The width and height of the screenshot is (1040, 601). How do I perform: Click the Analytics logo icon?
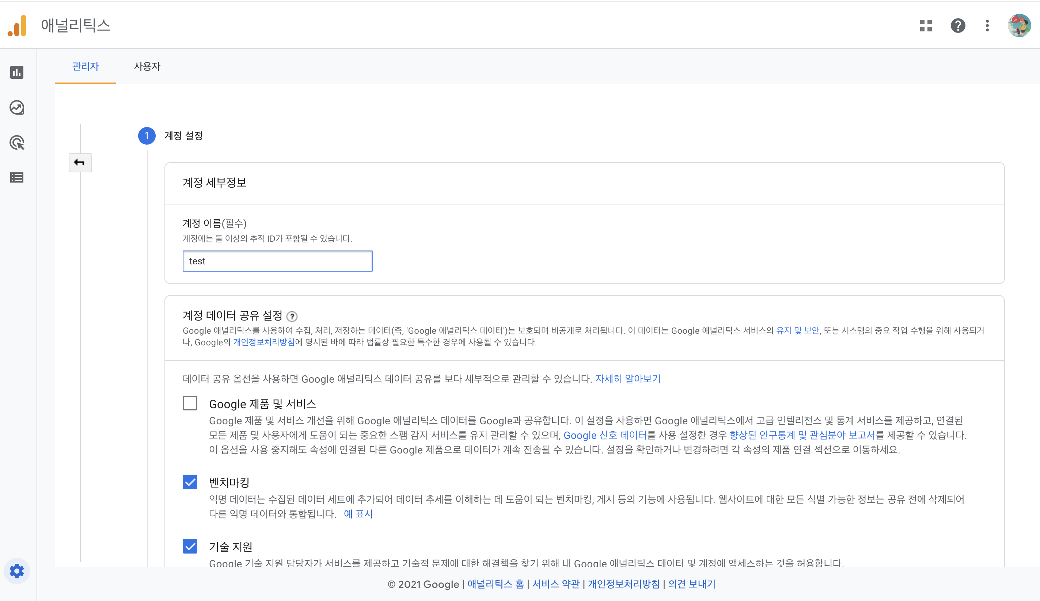[17, 26]
